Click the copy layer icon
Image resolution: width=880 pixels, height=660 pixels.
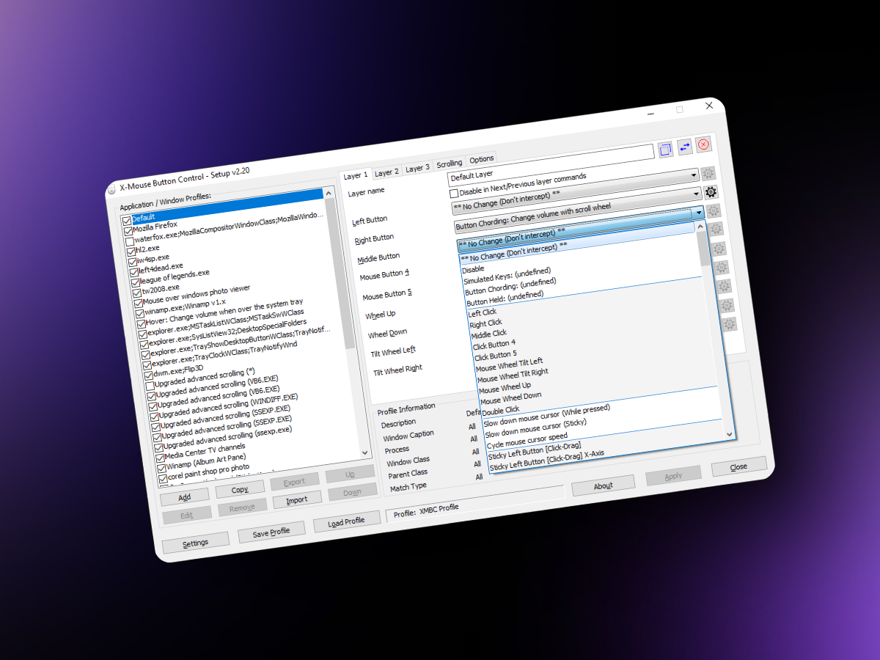pos(665,150)
